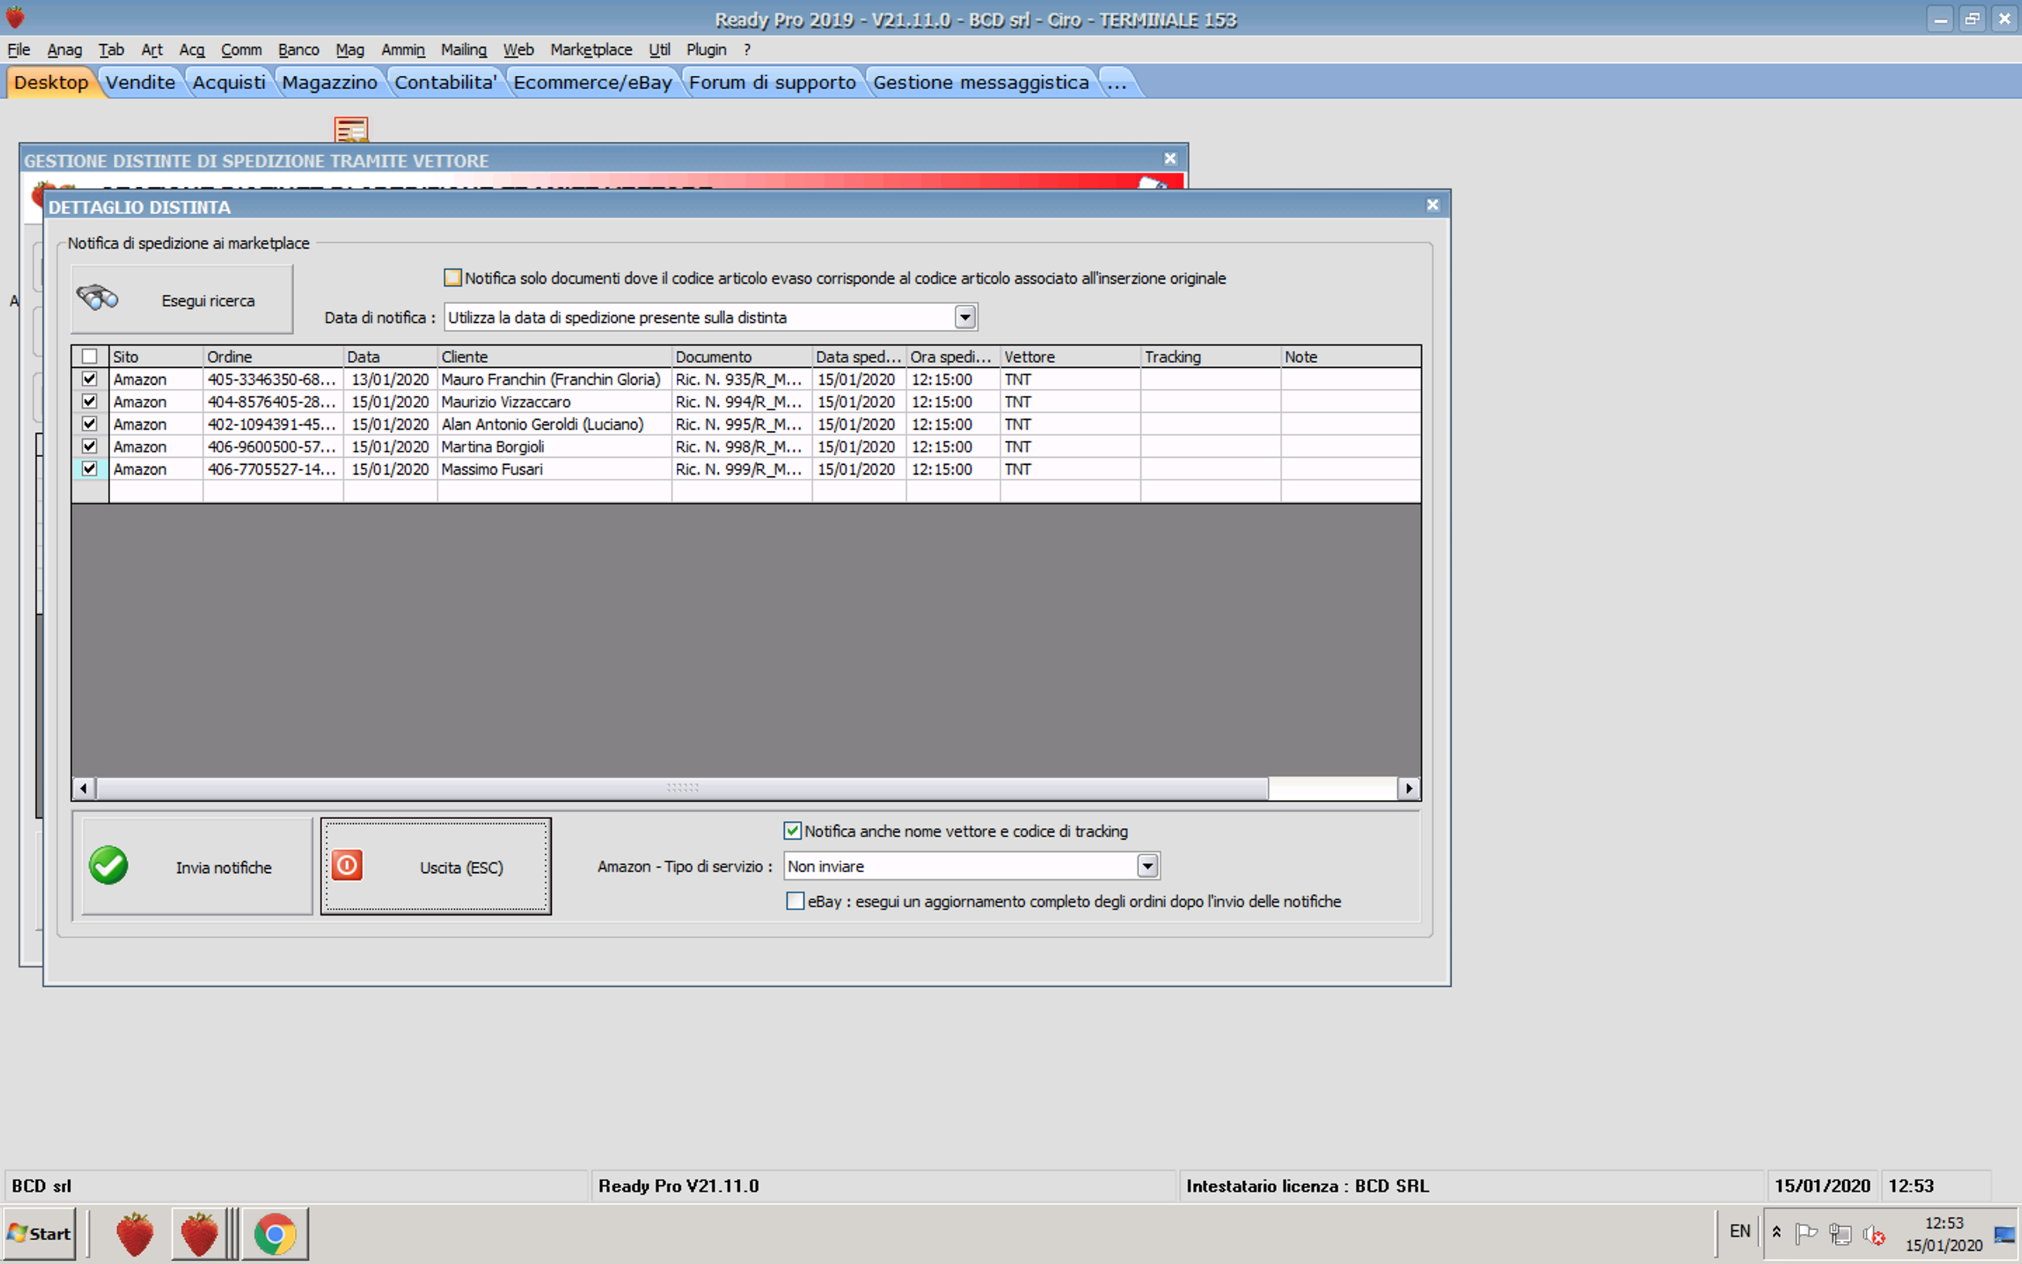Click the 13/01/2020 date cell
2022x1264 pixels.
point(390,379)
